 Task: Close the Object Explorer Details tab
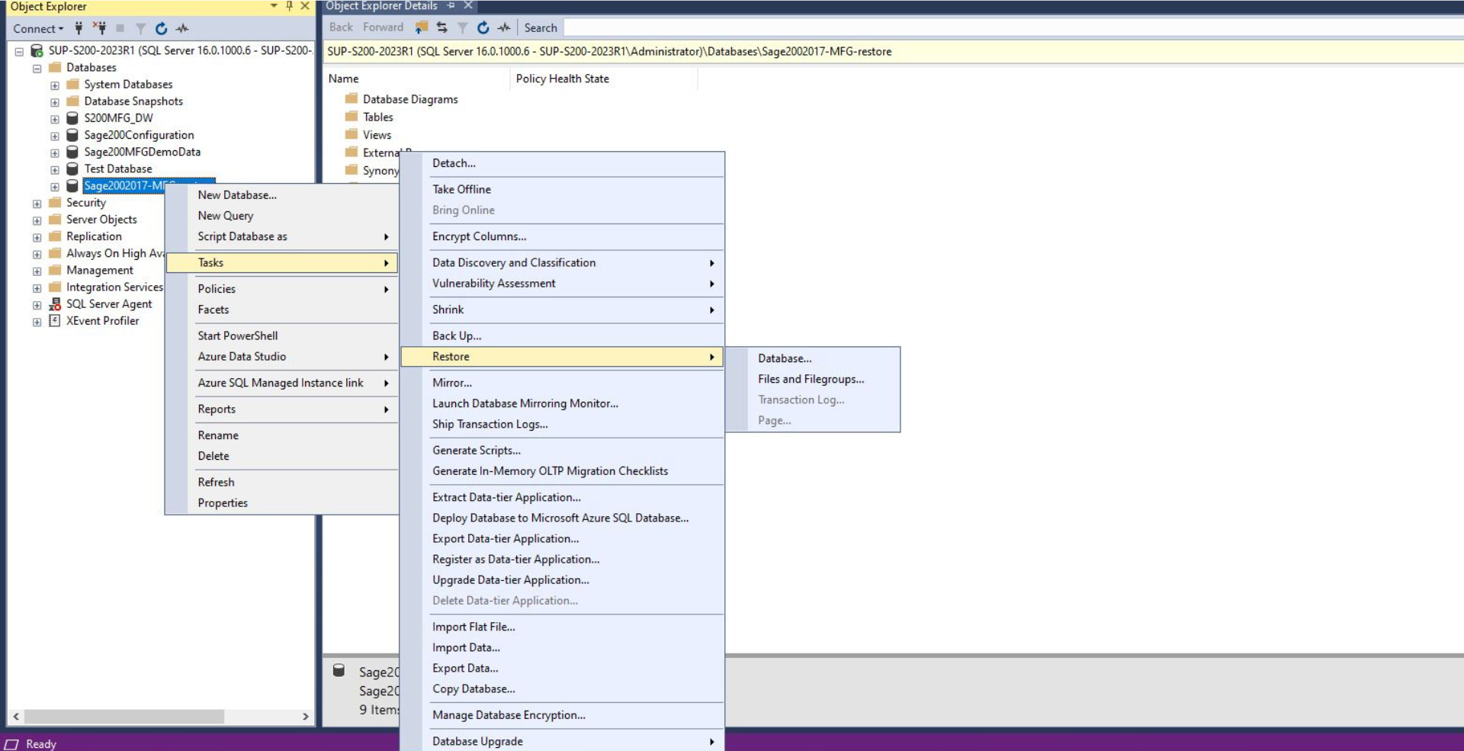[x=468, y=5]
